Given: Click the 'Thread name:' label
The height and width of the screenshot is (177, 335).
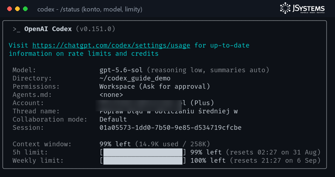Looking at the screenshot, I should [x=36, y=111].
